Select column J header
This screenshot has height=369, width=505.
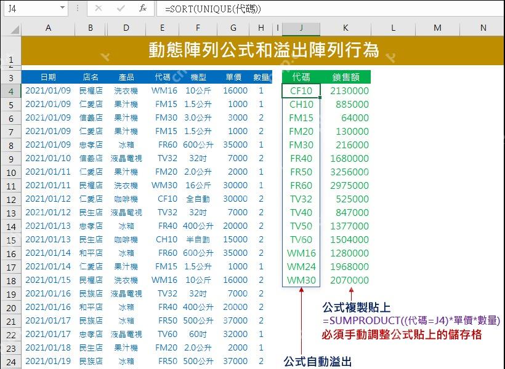pos(301,28)
